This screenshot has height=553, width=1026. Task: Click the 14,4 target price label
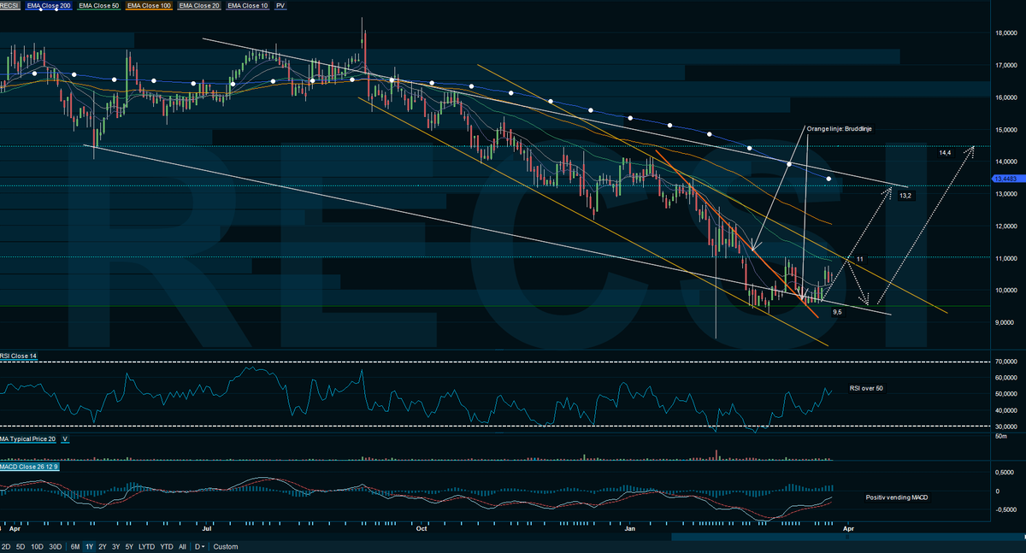945,152
